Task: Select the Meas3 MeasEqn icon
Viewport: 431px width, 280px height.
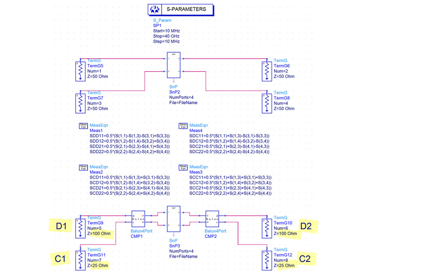Action: 183,167
